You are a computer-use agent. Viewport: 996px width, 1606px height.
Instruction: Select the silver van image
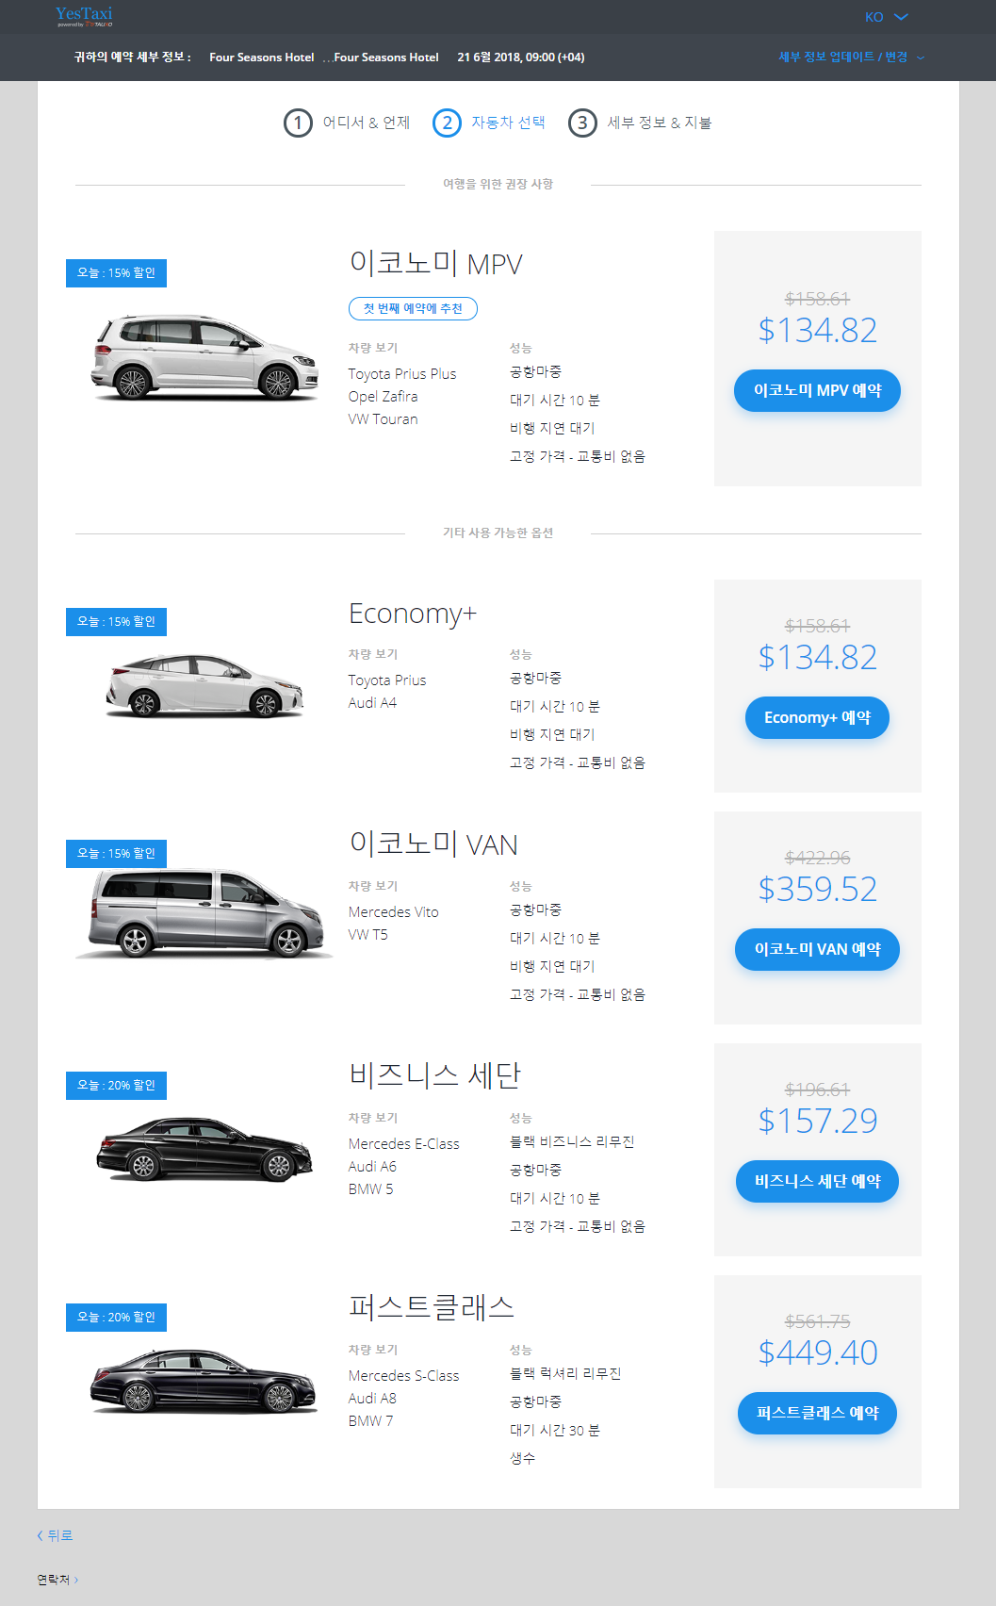[204, 912]
